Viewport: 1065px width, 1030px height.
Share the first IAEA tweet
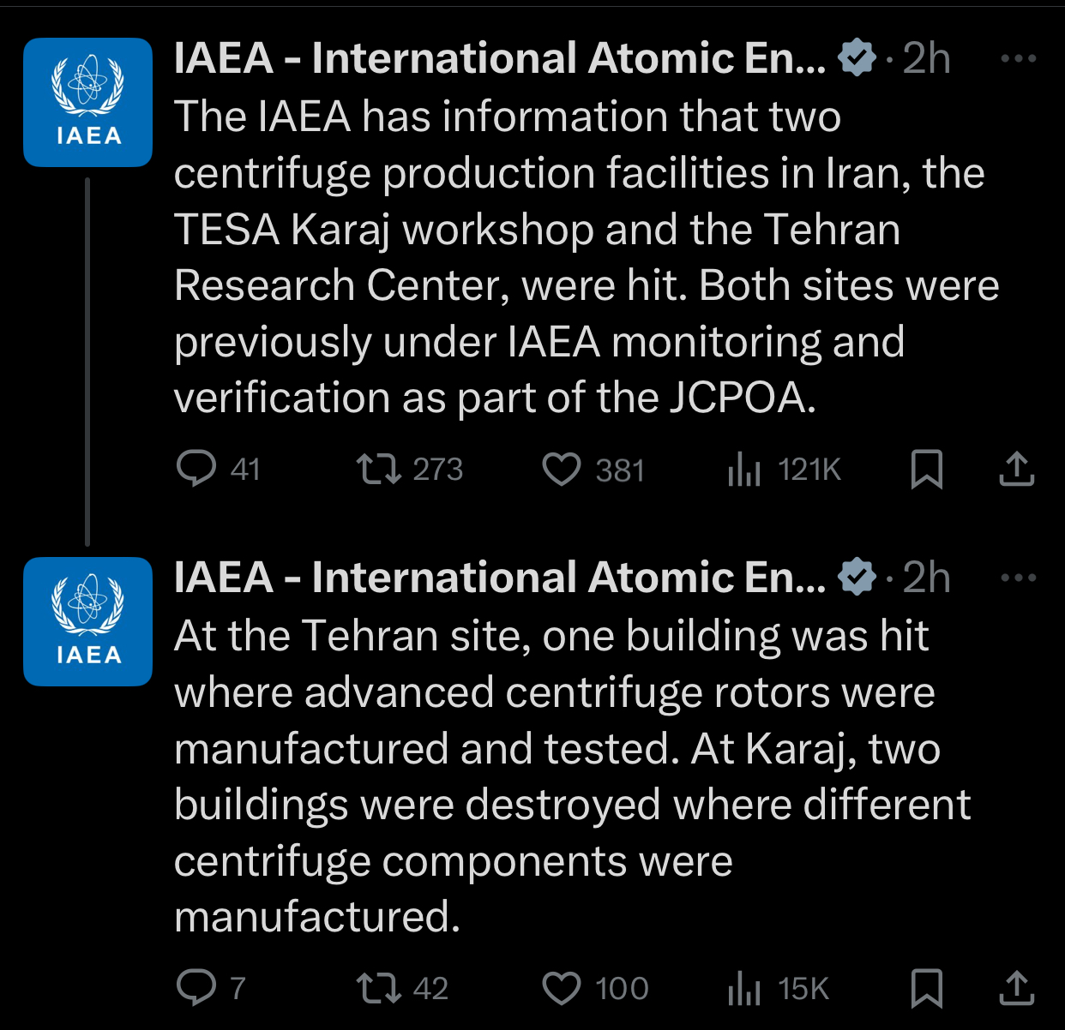(x=1018, y=469)
